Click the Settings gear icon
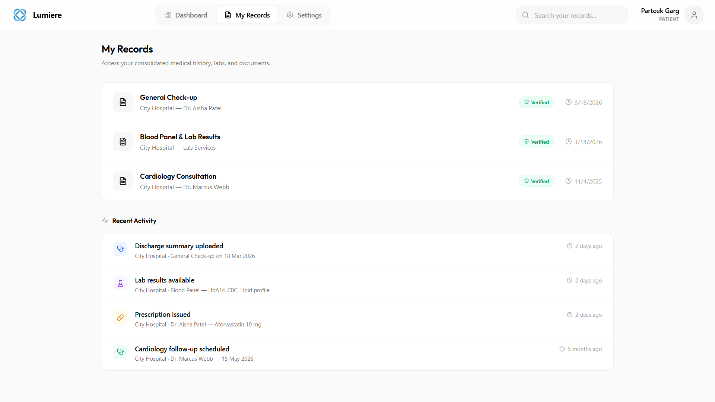The width and height of the screenshot is (715, 402). 290,15
